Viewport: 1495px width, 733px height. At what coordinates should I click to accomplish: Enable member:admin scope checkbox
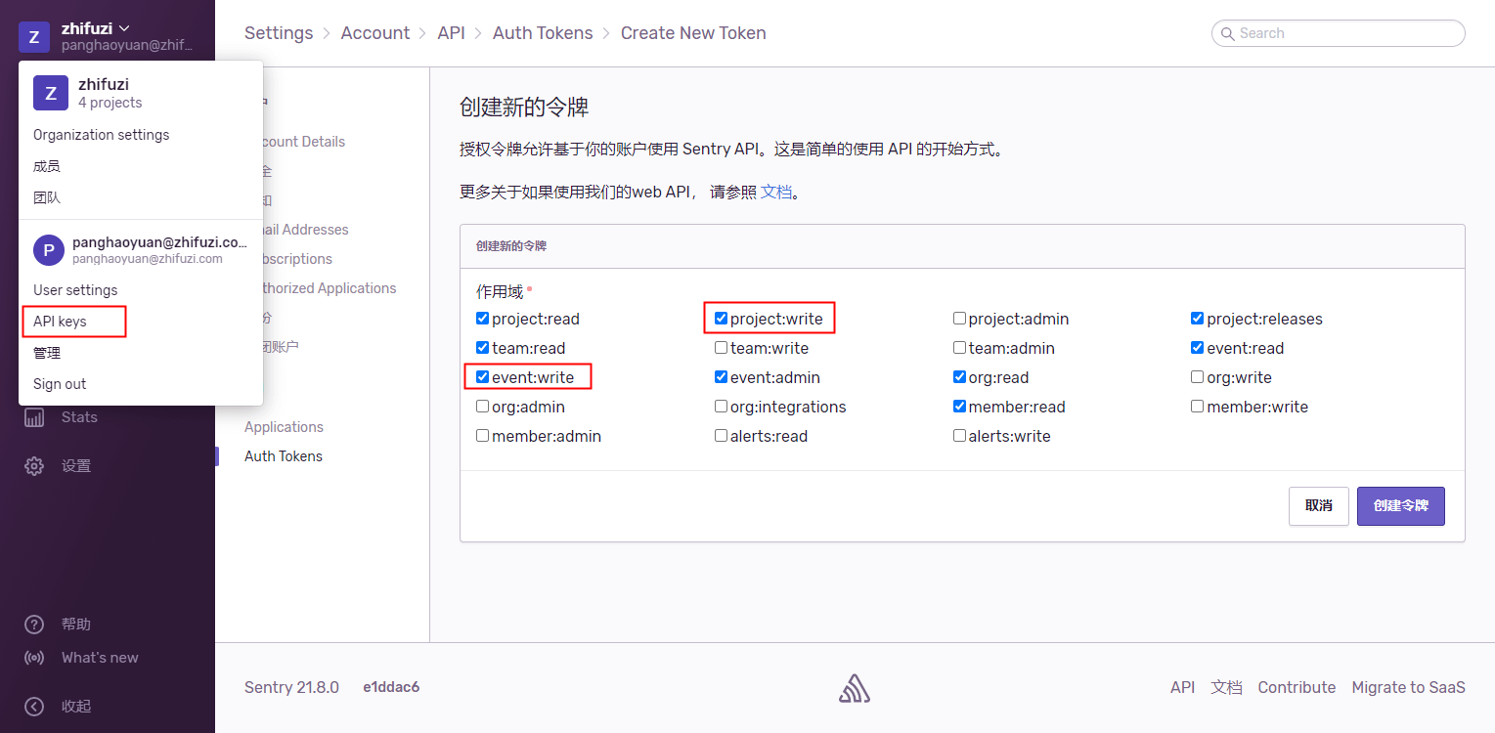[x=482, y=436]
